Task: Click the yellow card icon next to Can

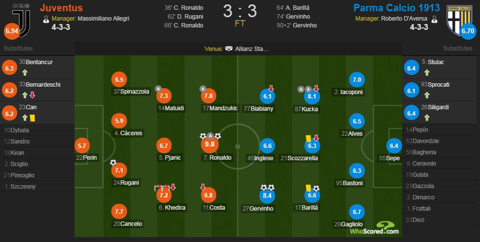Action: (x=32, y=118)
